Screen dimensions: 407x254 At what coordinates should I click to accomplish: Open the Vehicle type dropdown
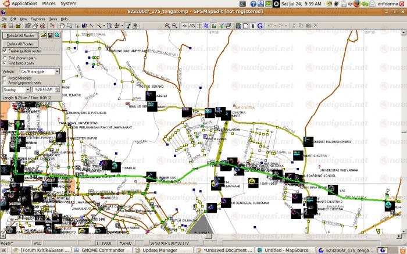point(57,71)
